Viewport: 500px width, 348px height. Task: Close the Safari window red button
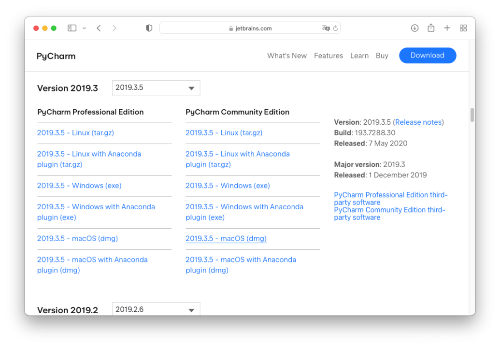36,28
